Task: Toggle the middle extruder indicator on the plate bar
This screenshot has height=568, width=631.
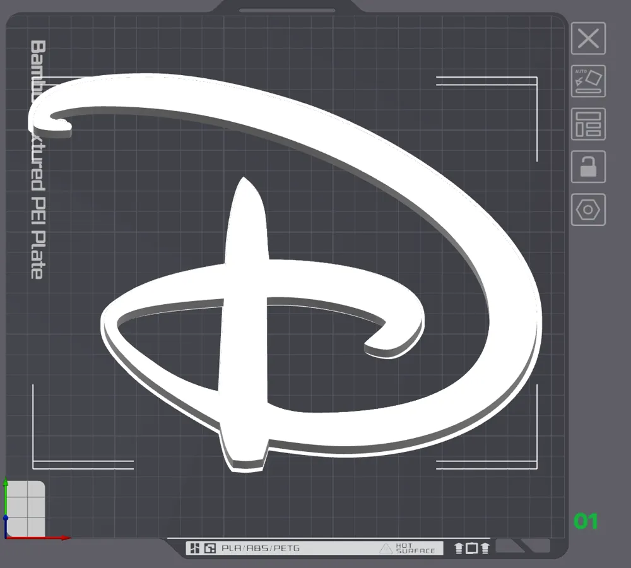Action: [x=473, y=548]
